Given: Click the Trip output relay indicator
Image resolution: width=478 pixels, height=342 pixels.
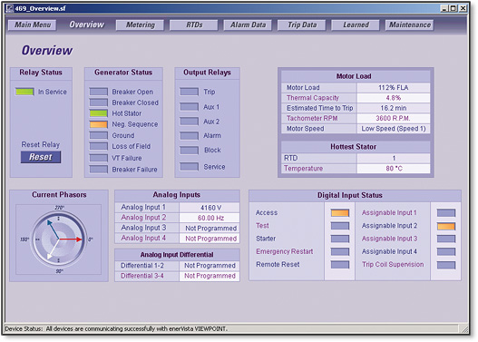Looking at the screenshot, I should 189,92.
